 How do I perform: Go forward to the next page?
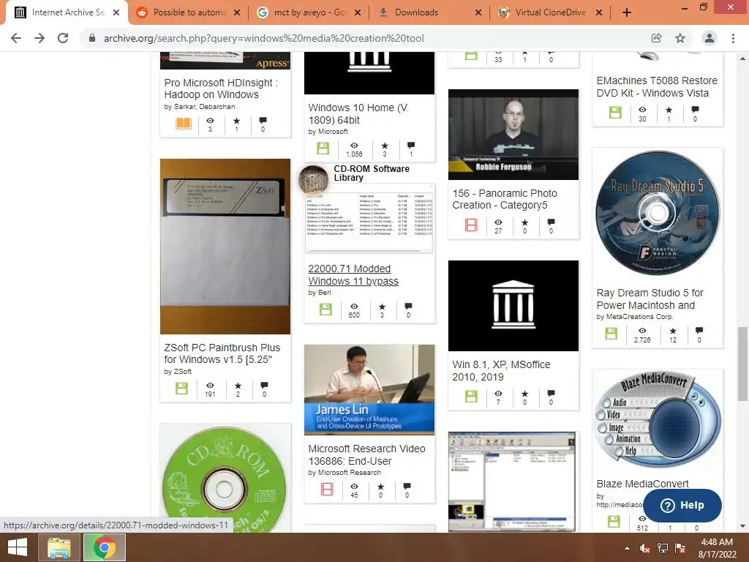tap(39, 38)
